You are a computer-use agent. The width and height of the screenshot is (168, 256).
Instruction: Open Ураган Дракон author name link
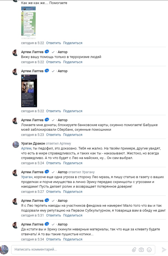tap(33, 144)
